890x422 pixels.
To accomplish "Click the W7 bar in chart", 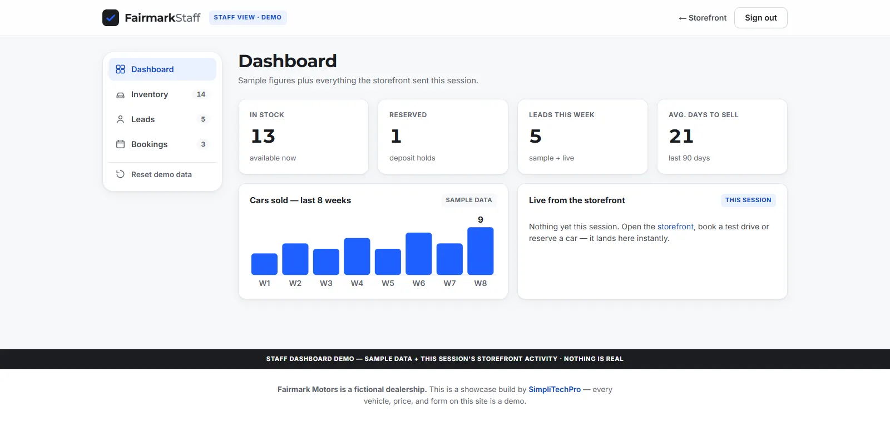I will click(449, 259).
